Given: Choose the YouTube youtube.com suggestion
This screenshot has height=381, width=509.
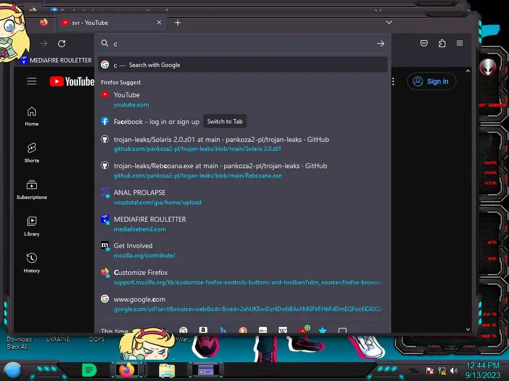Looking at the screenshot, I should click(243, 99).
